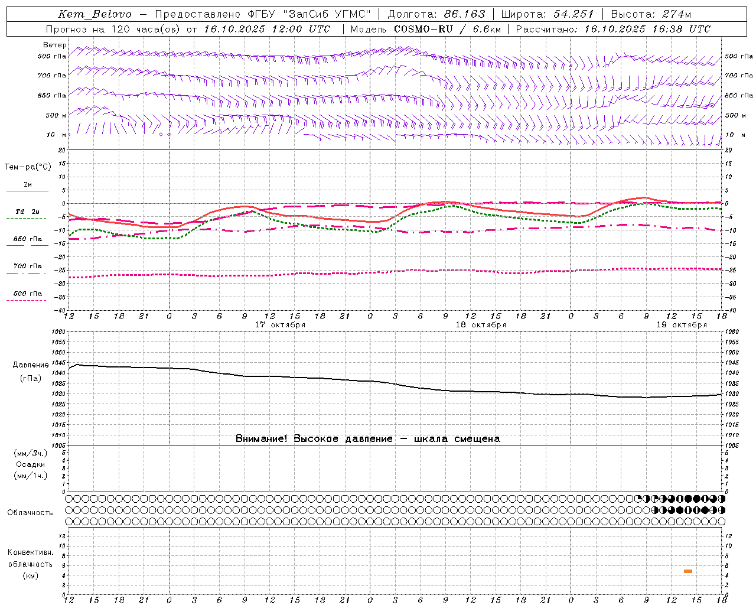Select the computed time 16.10.2025 16:38 UTC
Screen dimensions: 756x605
click(x=647, y=29)
